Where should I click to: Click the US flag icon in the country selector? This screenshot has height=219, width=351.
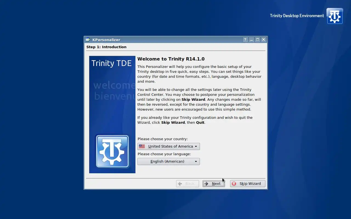(142, 146)
